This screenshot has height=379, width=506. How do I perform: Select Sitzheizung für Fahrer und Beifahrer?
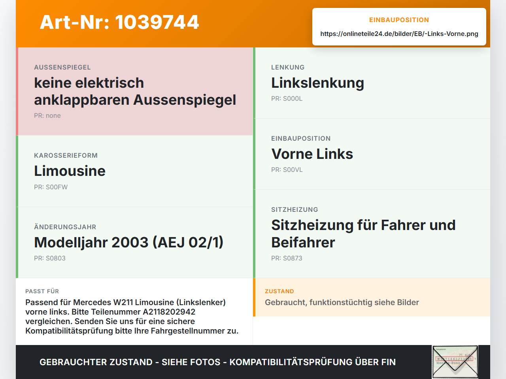click(363, 234)
